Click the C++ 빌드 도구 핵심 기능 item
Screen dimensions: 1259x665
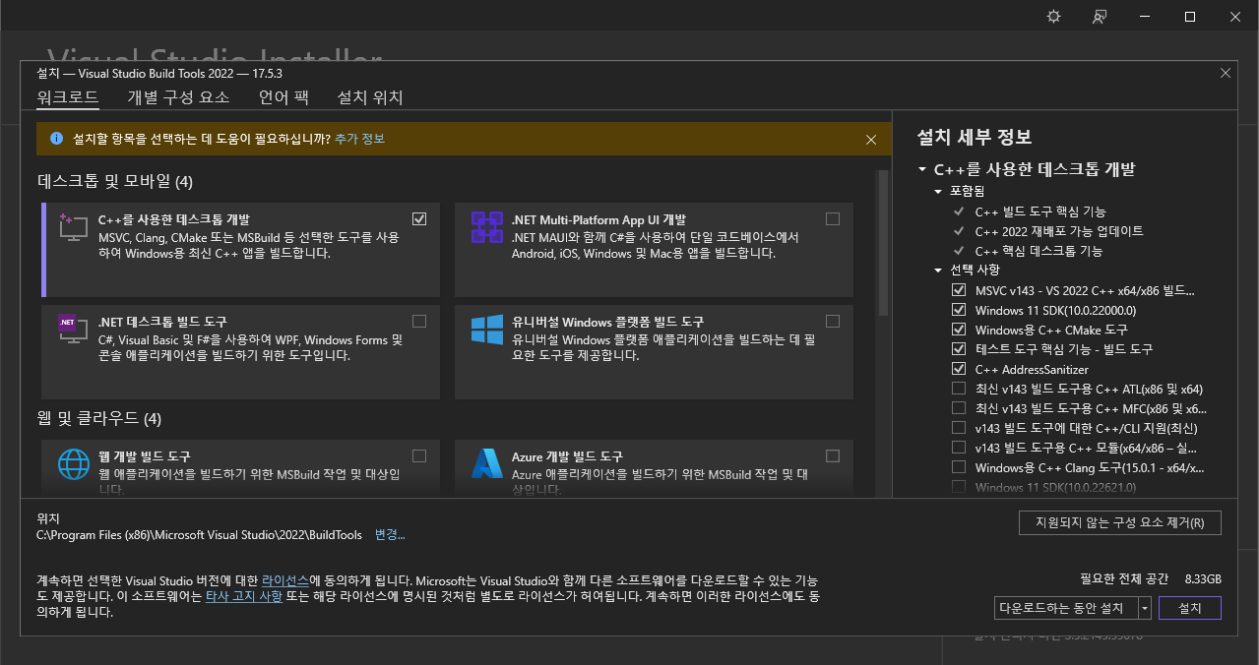click(1040, 212)
